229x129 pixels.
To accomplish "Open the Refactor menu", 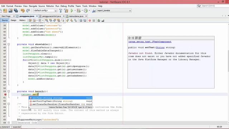I will click(x=50, y=6).
